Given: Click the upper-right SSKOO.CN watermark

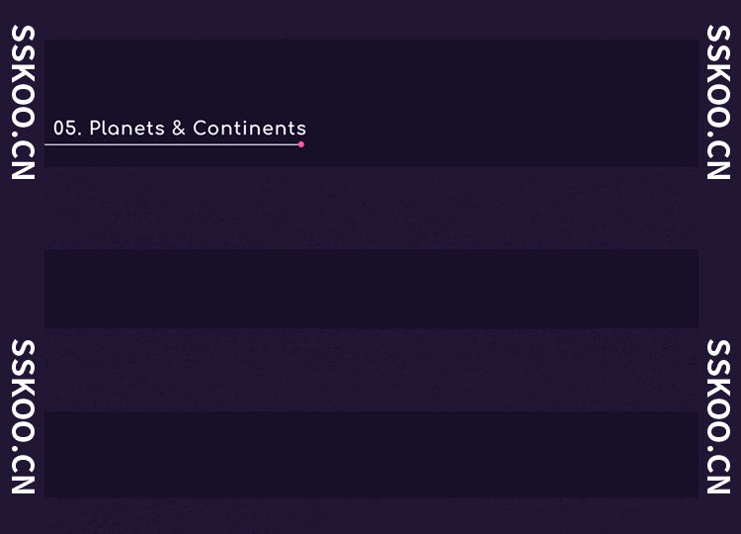Looking at the screenshot, I should [x=718, y=103].
